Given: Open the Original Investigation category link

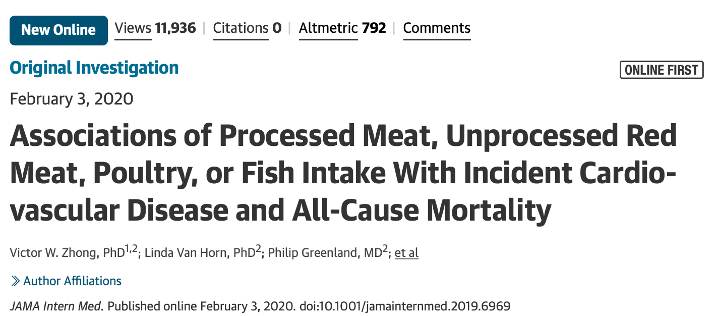Looking at the screenshot, I should pos(94,68).
